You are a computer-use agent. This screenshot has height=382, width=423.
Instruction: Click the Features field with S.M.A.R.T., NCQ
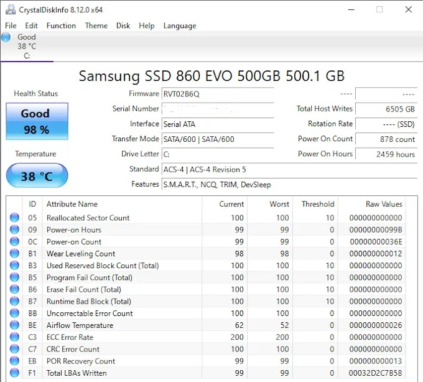289,185
